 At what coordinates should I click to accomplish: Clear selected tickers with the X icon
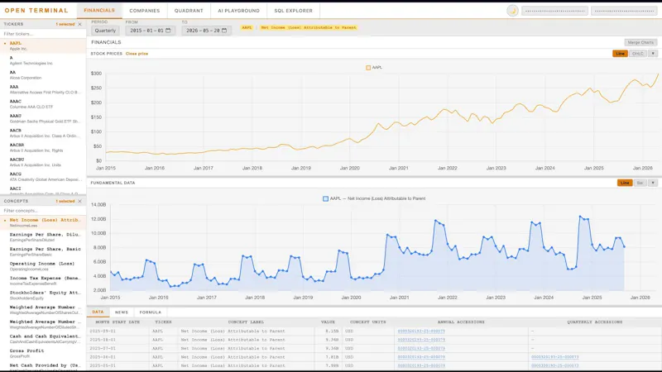tap(79, 25)
